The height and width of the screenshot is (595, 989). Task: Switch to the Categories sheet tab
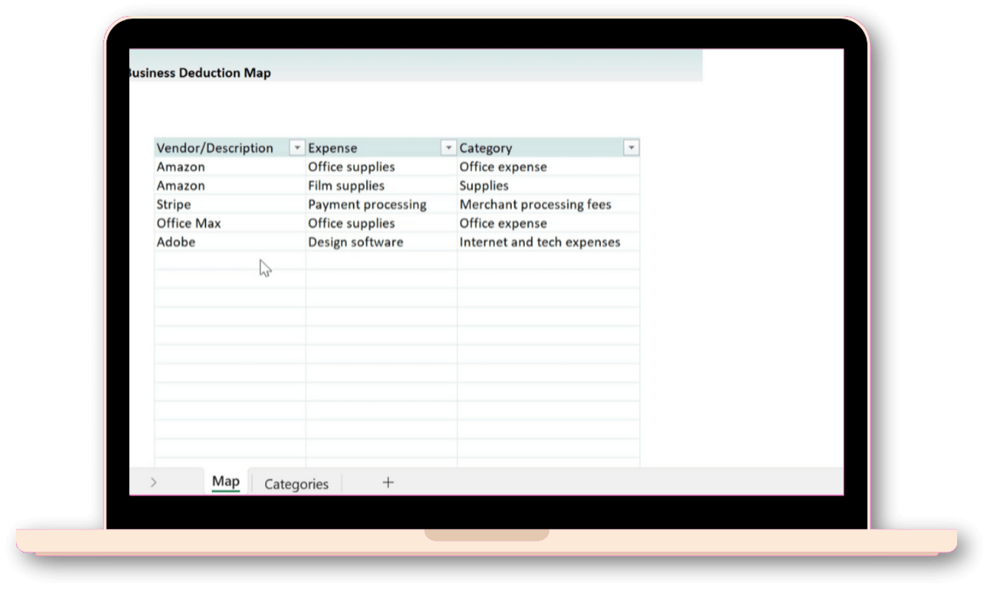296,484
